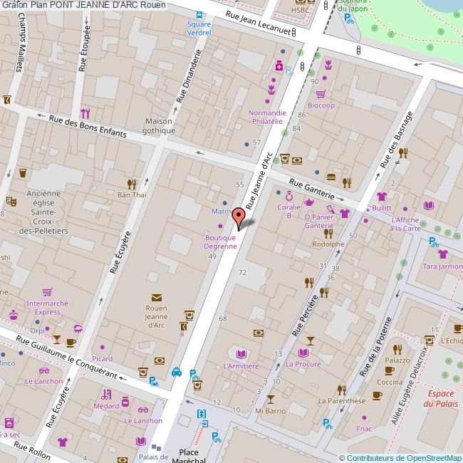Select the Bullitt clothing shop icon

(x=381, y=197)
